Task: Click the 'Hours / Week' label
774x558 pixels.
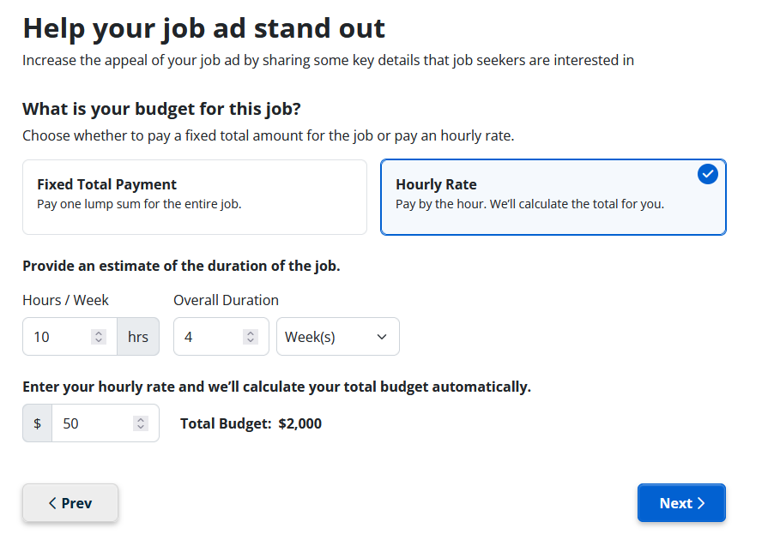Action: coord(66,300)
